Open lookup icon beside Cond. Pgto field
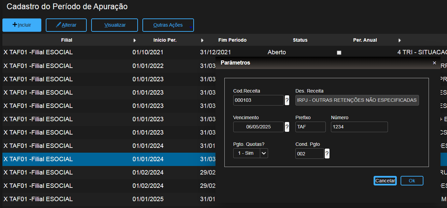Viewport: 447px width, 208px height. pyautogui.click(x=327, y=154)
